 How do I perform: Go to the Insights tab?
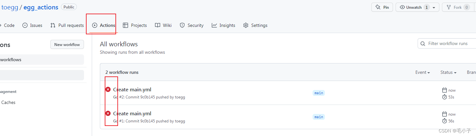point(223,25)
